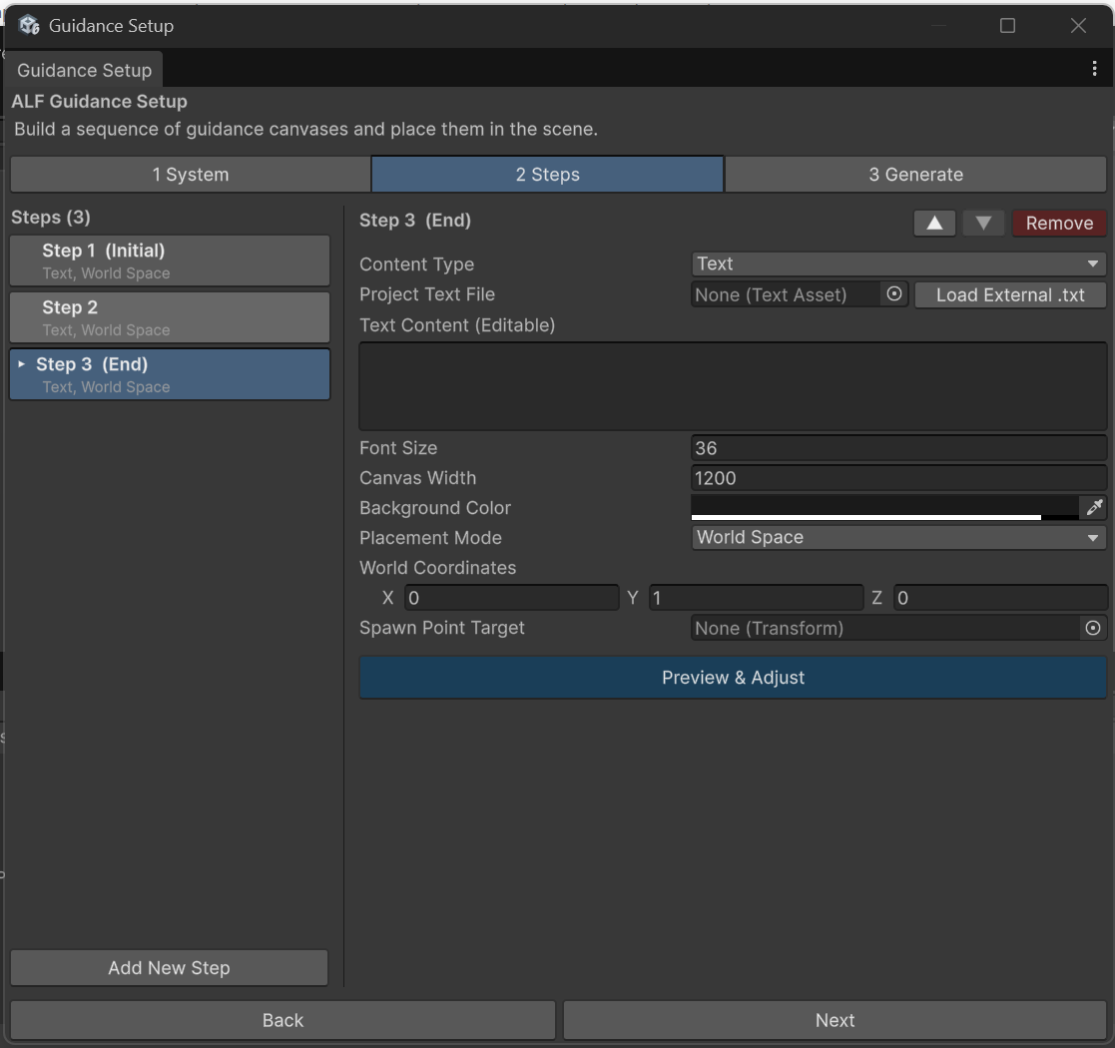
Task: Click the Y coordinate label
Action: click(632, 597)
